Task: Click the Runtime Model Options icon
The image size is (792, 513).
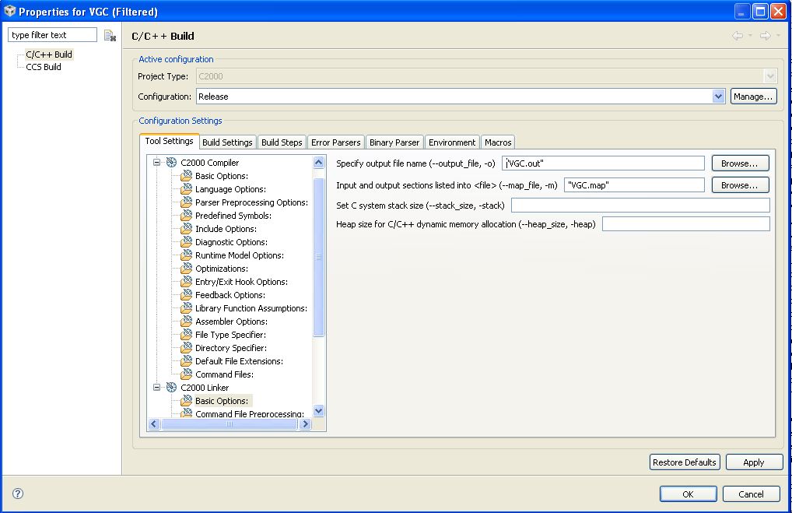Action: tap(187, 255)
